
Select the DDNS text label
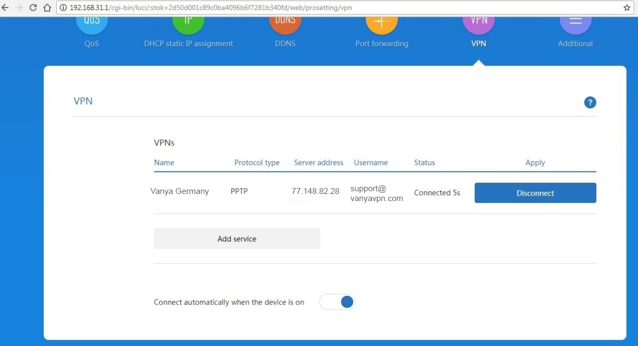[x=285, y=44]
